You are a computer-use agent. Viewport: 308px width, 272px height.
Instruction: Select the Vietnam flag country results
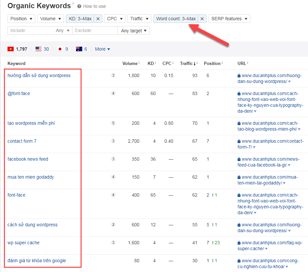click(x=11, y=49)
